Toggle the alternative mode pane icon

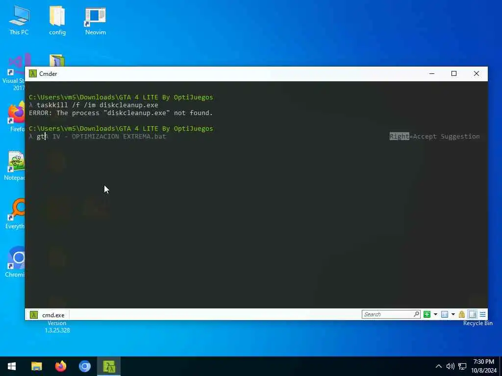(x=472, y=314)
